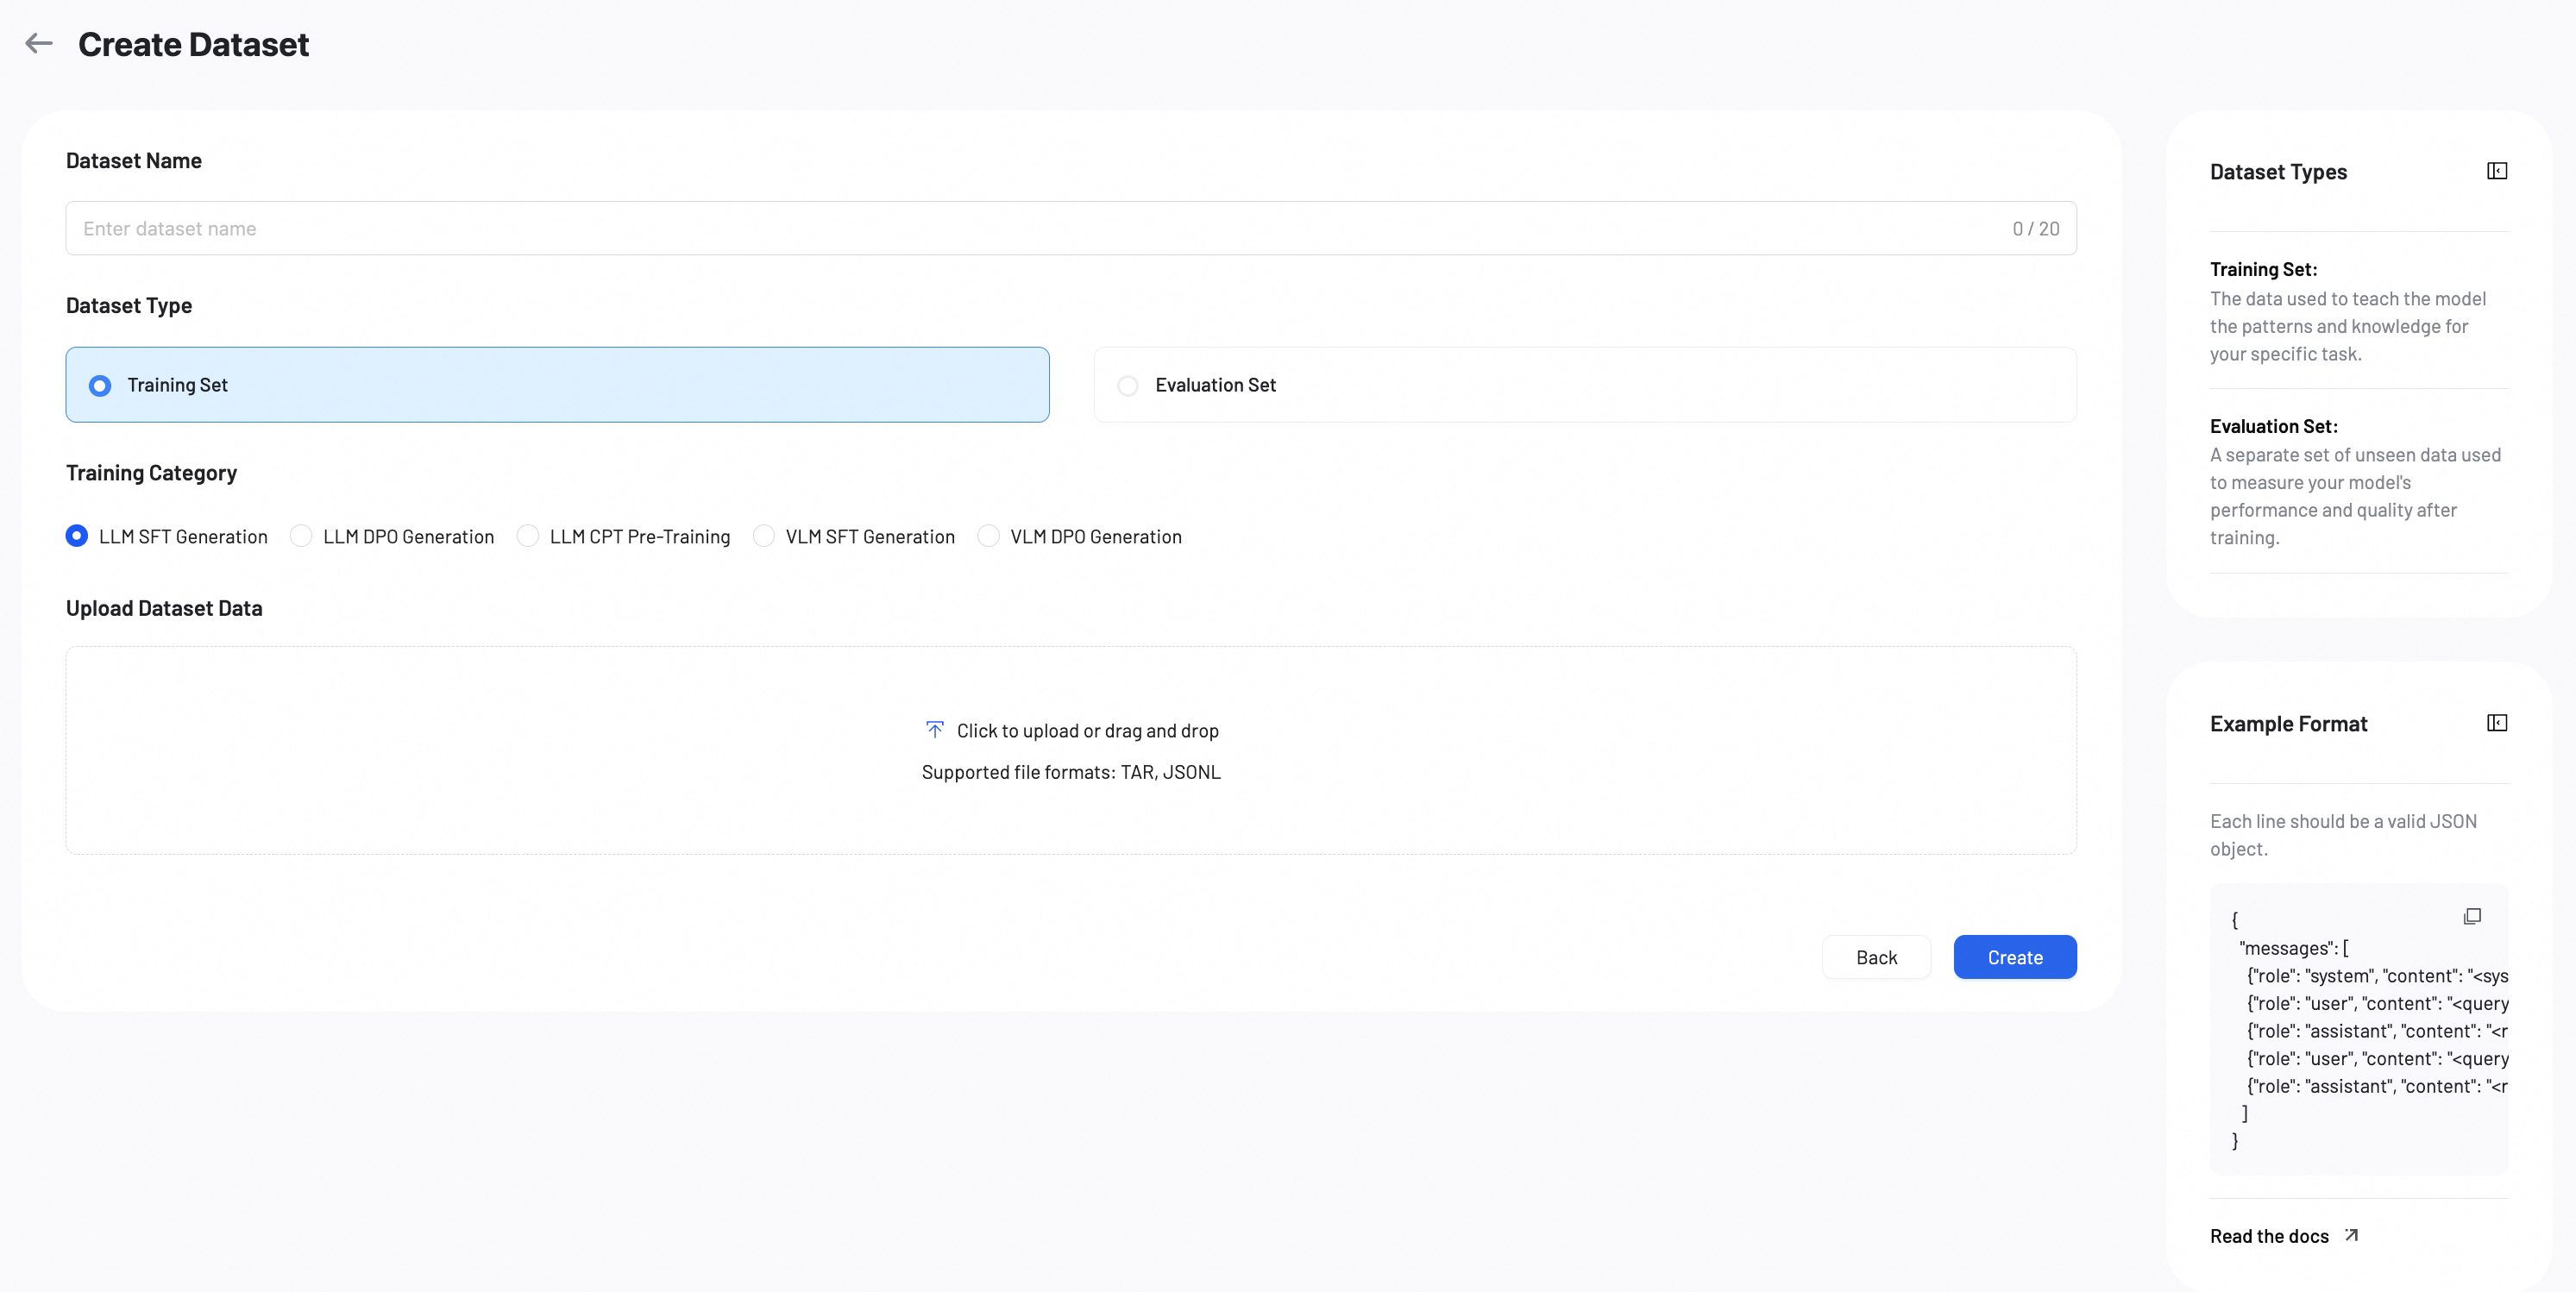Go back using the arrow beside Create Dataset
Screen dimensions: 2576x1292
[x=39, y=43]
